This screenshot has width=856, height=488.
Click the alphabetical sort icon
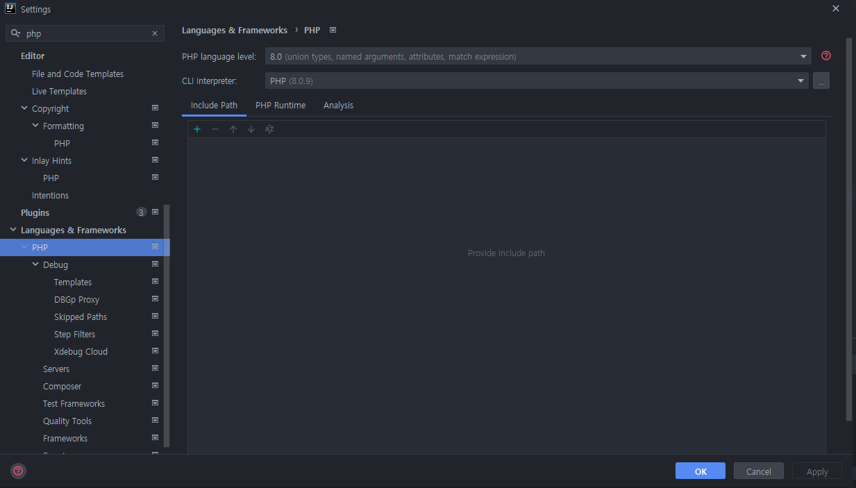269,129
